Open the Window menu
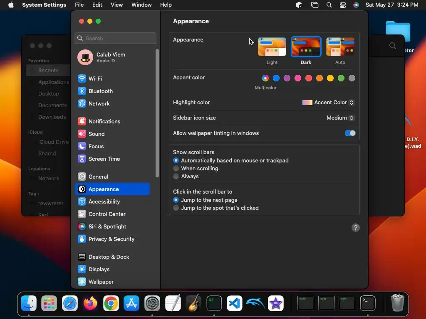The image size is (426, 319). coord(141,5)
